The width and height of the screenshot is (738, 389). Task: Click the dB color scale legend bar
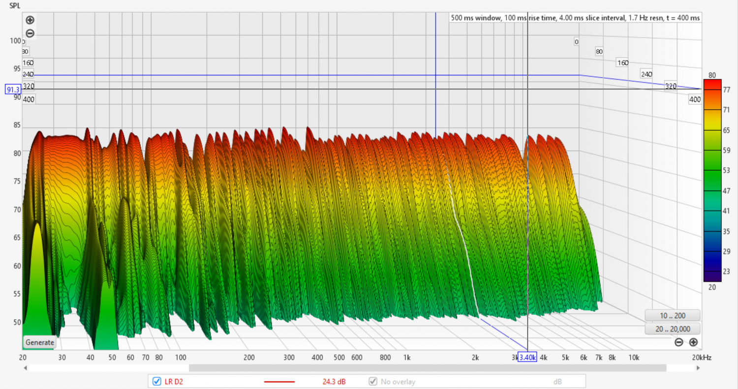coord(712,180)
